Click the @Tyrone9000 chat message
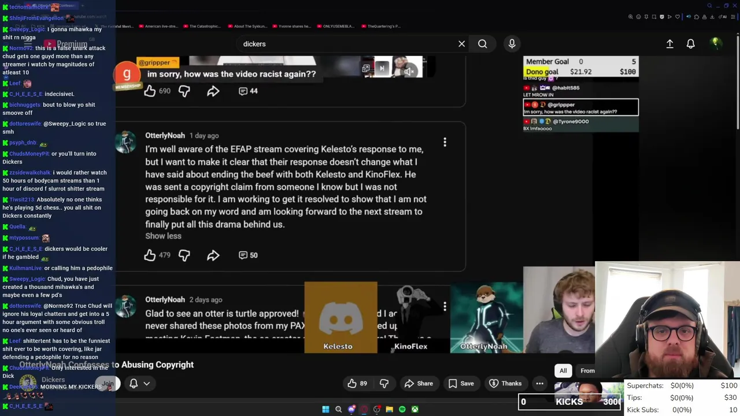The image size is (740, 416). 581,124
